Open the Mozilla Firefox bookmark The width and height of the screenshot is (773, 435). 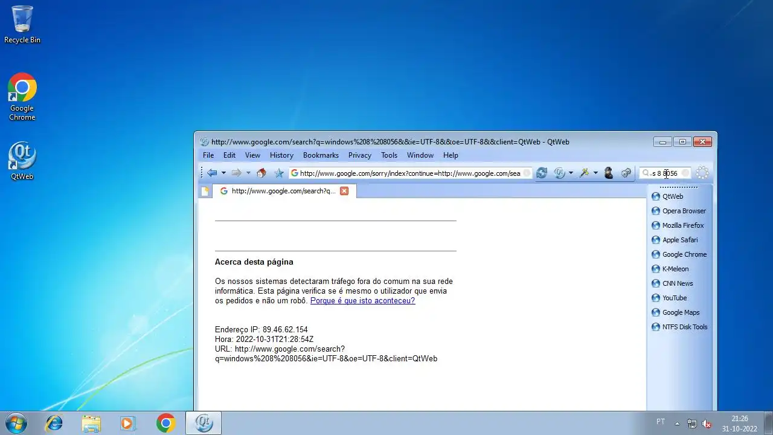tap(678, 225)
